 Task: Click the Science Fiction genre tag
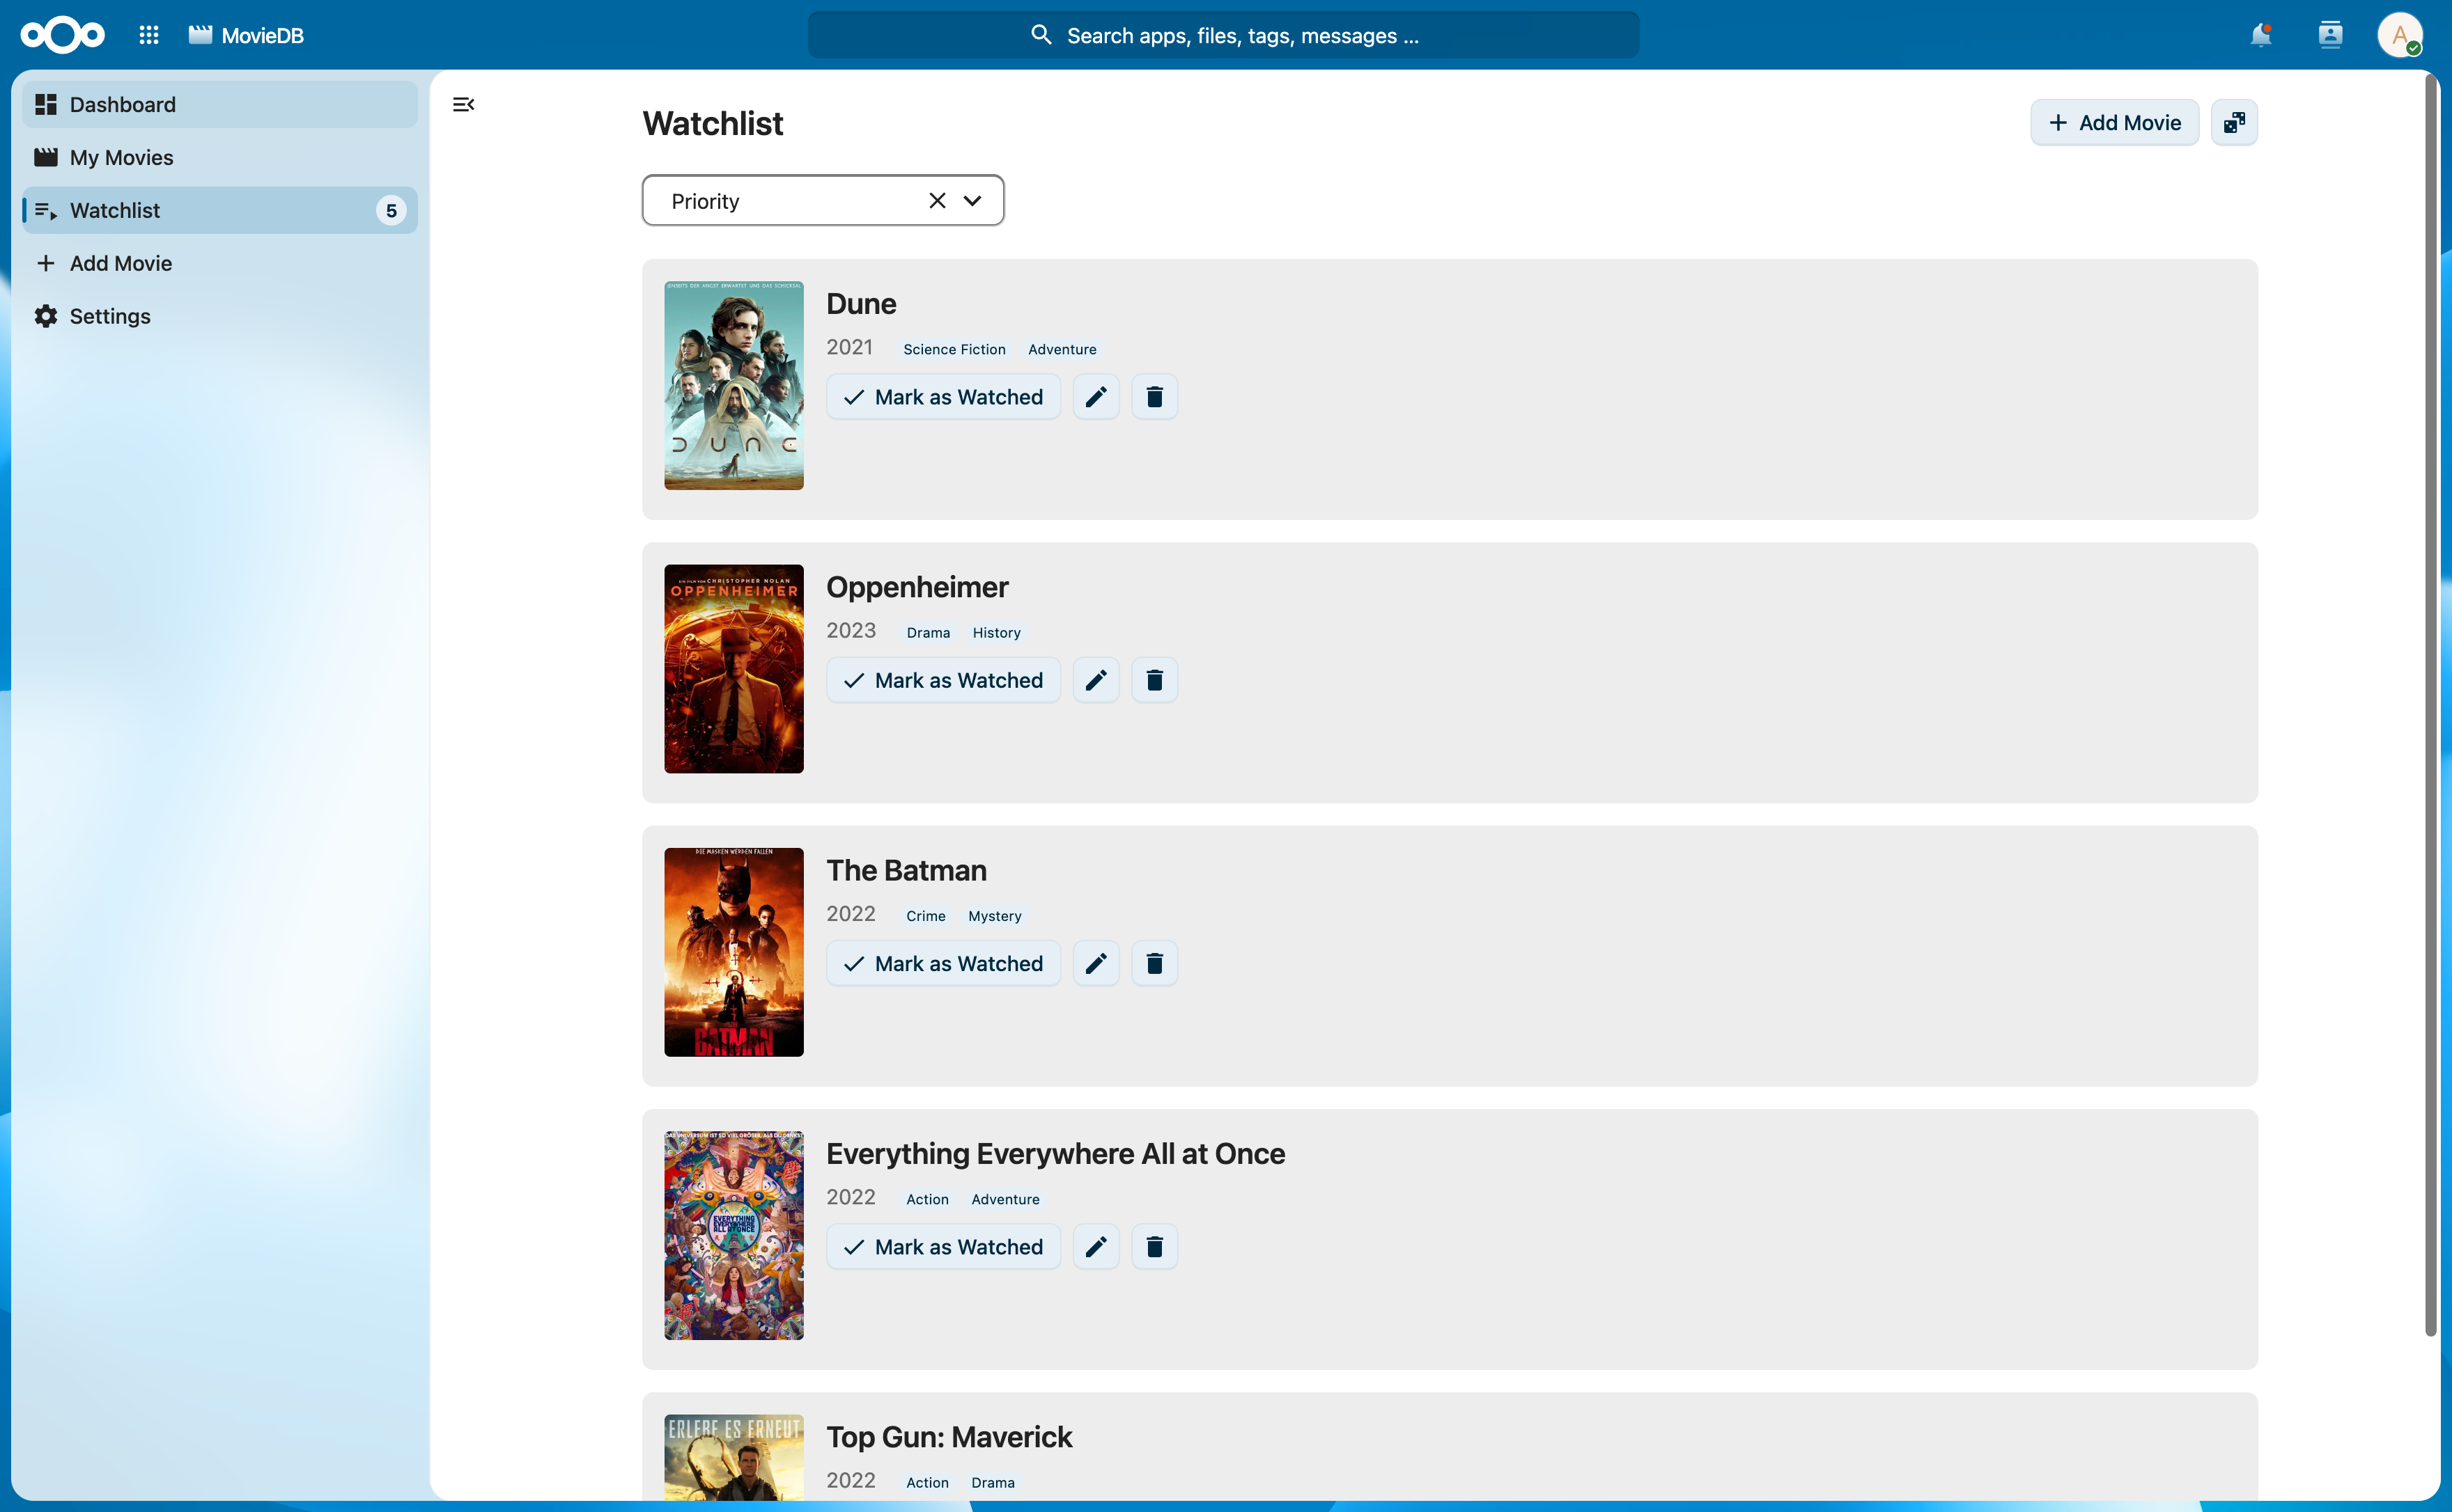click(x=954, y=349)
